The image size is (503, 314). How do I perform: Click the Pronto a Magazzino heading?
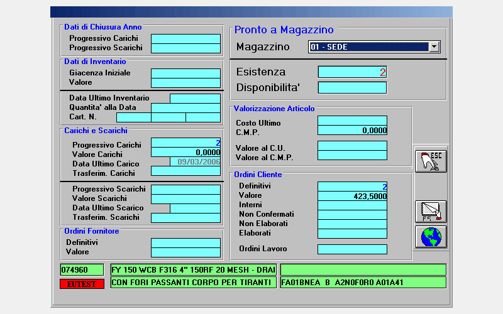284,30
